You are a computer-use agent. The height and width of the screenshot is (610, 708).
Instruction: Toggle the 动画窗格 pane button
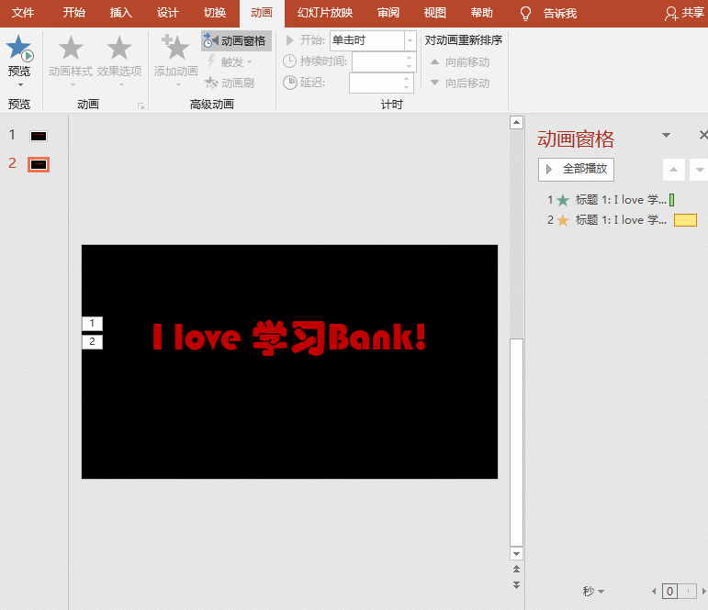236,41
